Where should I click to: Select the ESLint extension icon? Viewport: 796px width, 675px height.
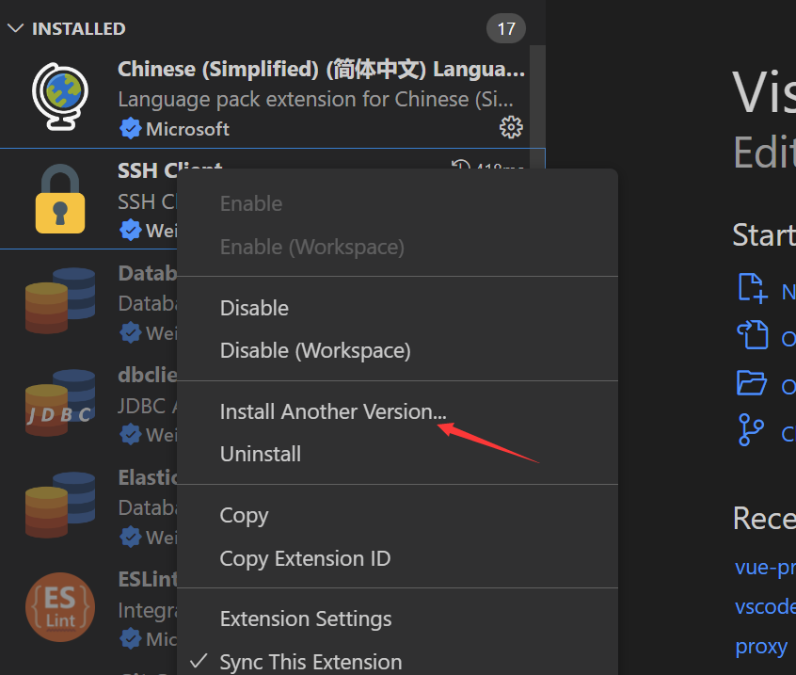[x=59, y=607]
